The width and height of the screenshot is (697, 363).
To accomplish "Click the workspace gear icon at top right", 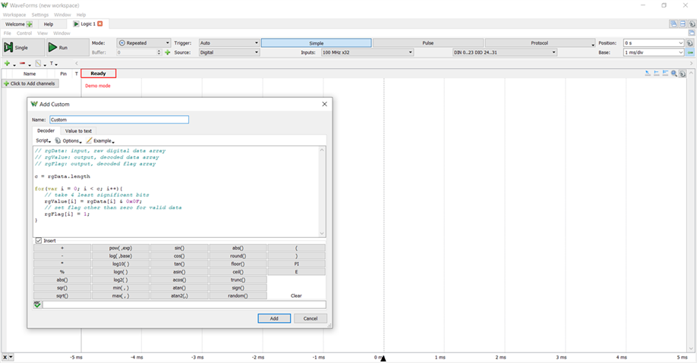I will [692, 24].
